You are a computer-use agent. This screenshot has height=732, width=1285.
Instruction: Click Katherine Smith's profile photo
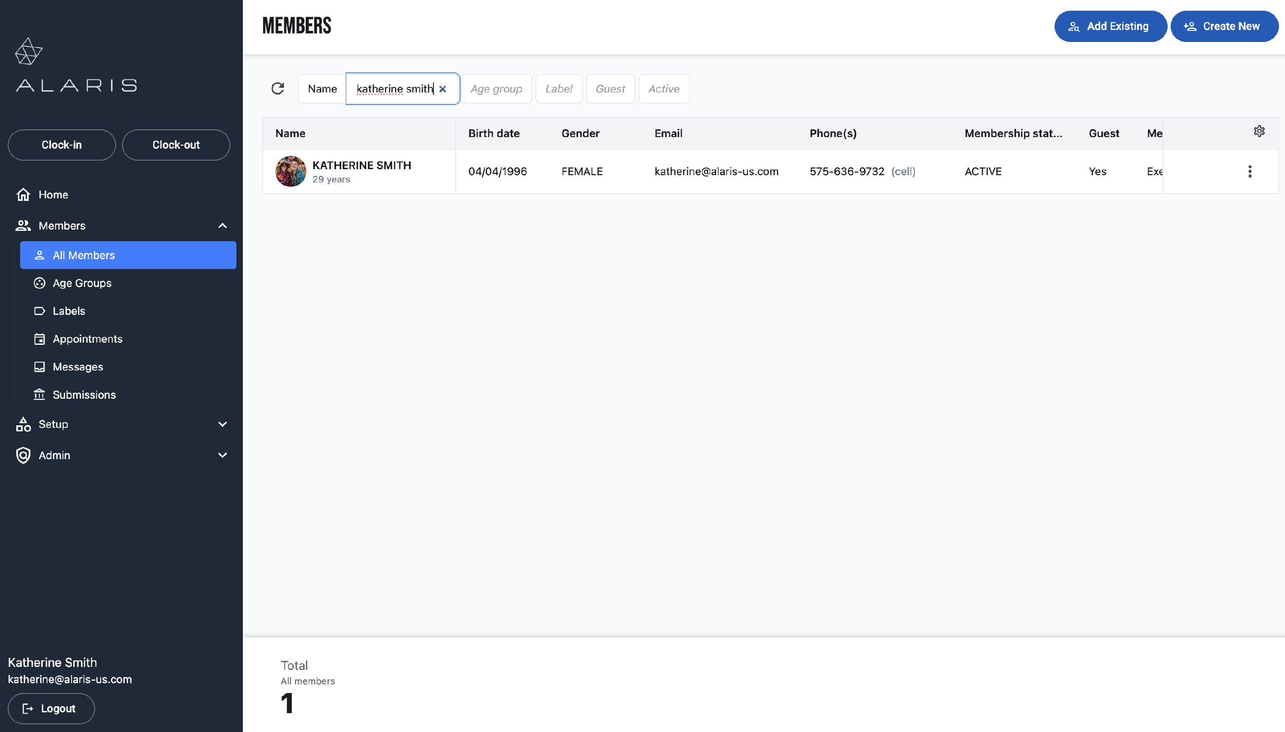pos(290,171)
